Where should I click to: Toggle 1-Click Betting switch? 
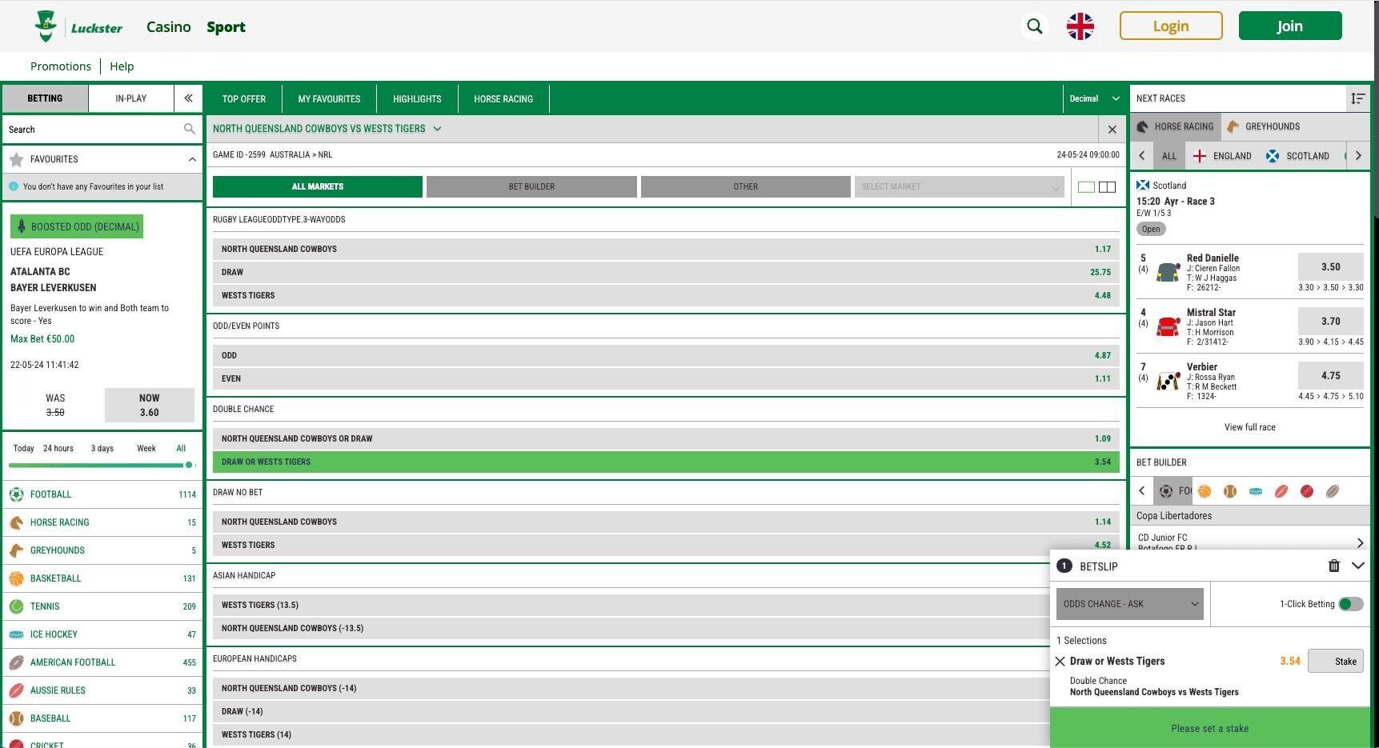[1350, 604]
